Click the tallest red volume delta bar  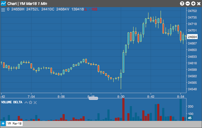click(124, 109)
